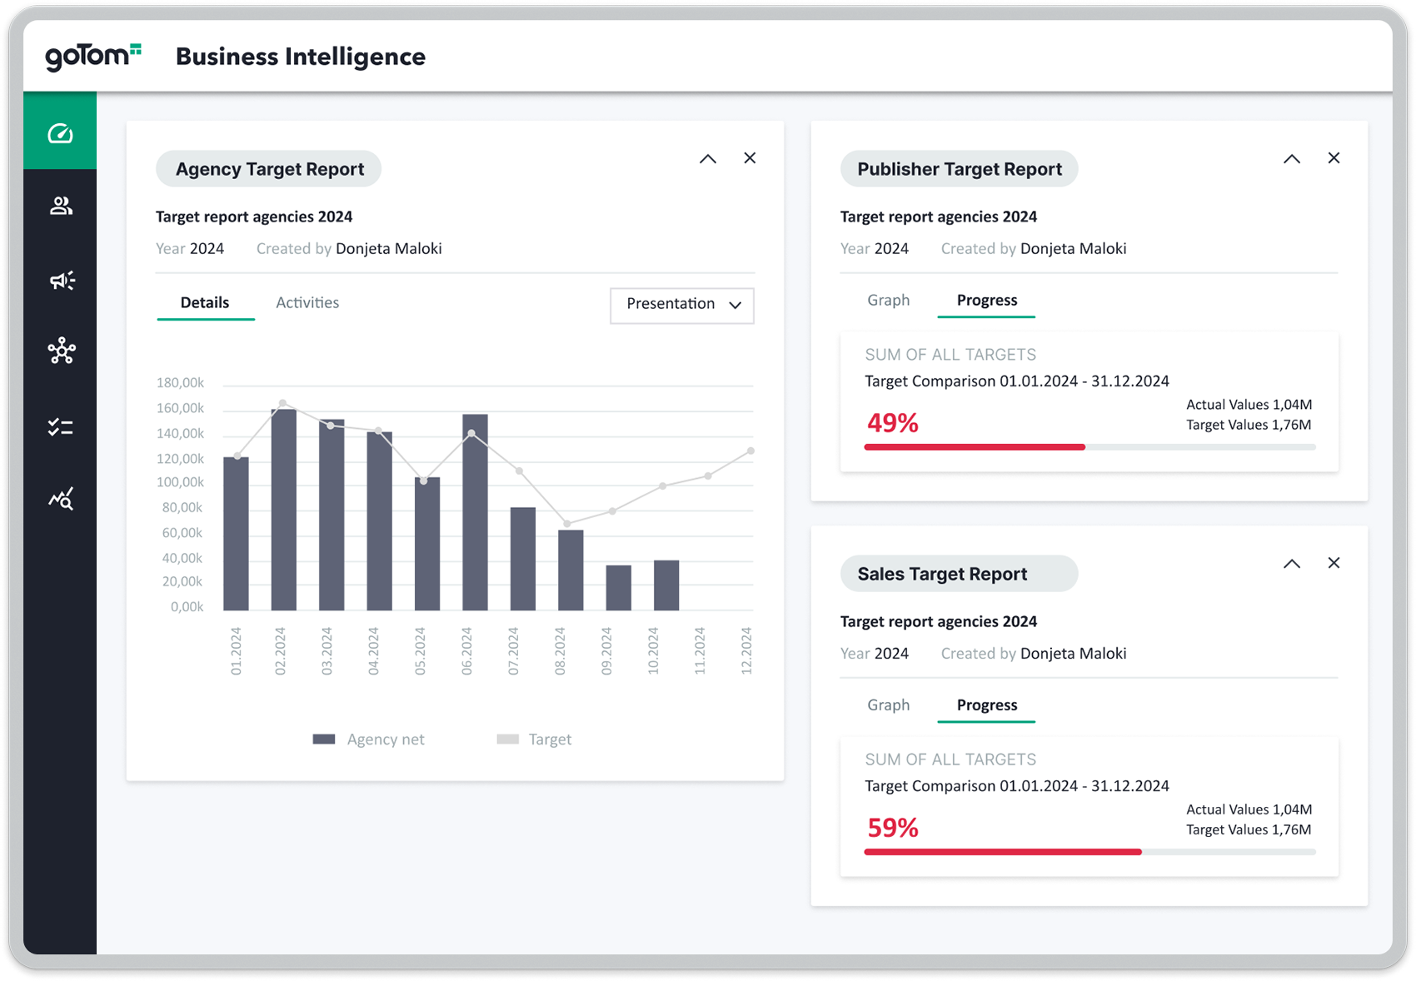Click the goTom logo

[92, 56]
